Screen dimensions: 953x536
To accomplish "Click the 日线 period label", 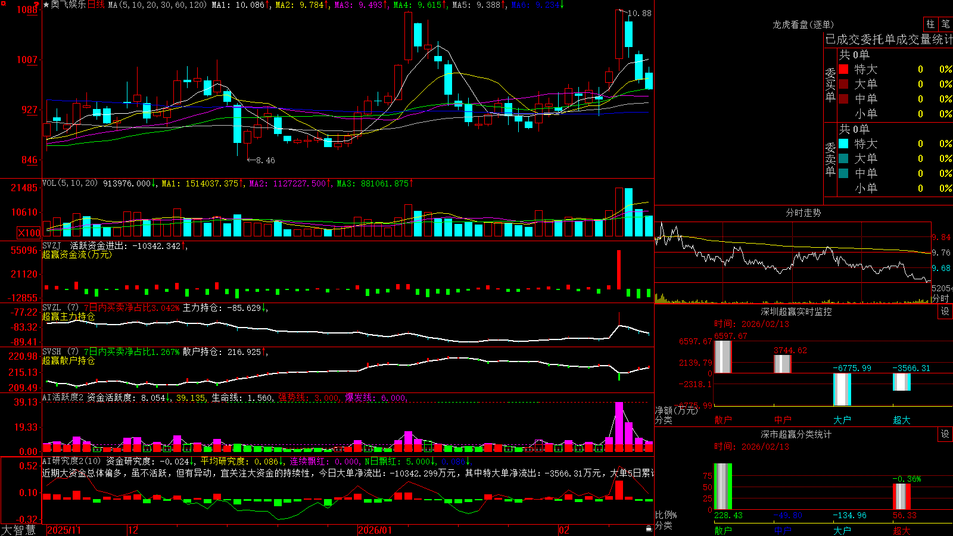I will [96, 5].
